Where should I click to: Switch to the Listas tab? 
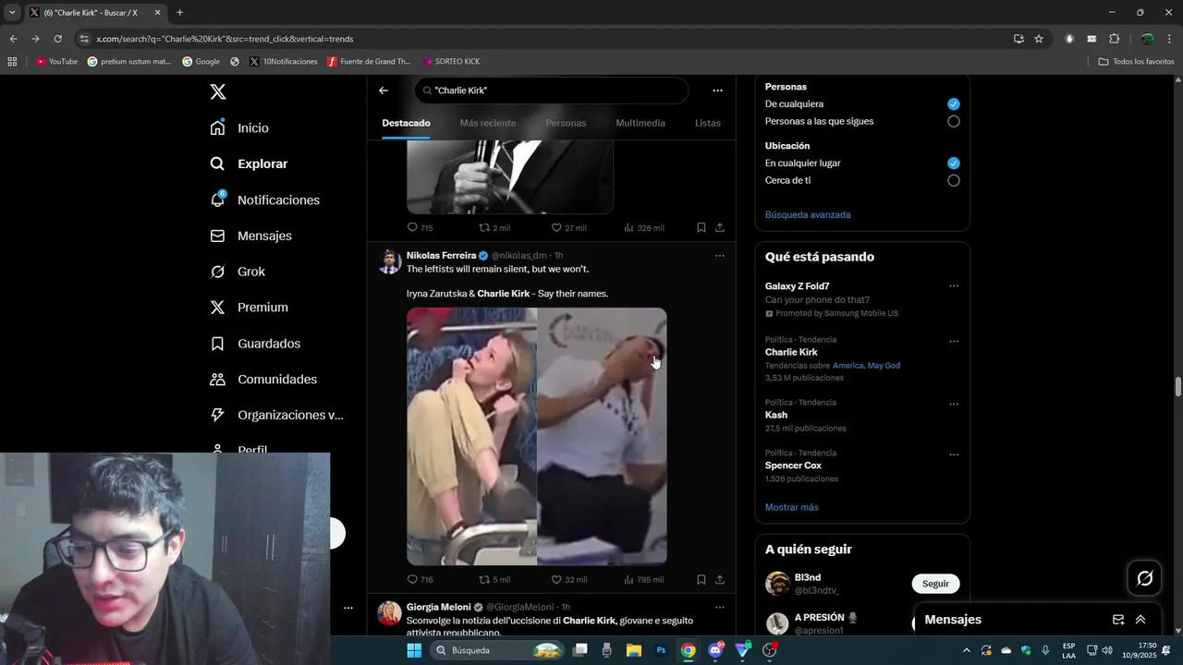707,123
